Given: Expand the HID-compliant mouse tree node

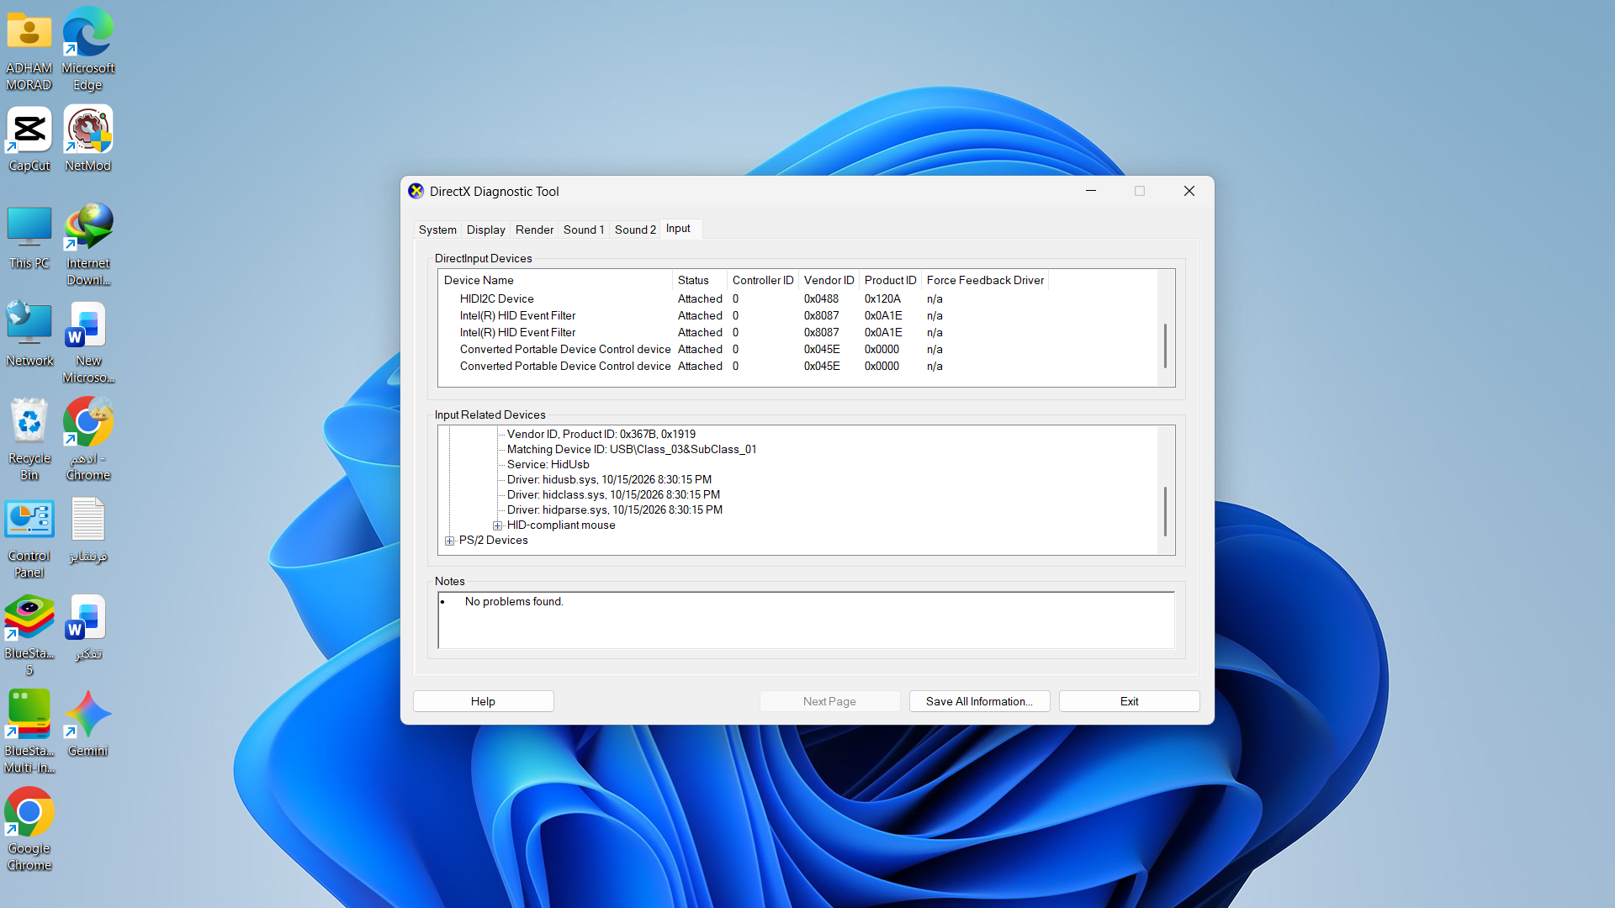Looking at the screenshot, I should pos(498,525).
